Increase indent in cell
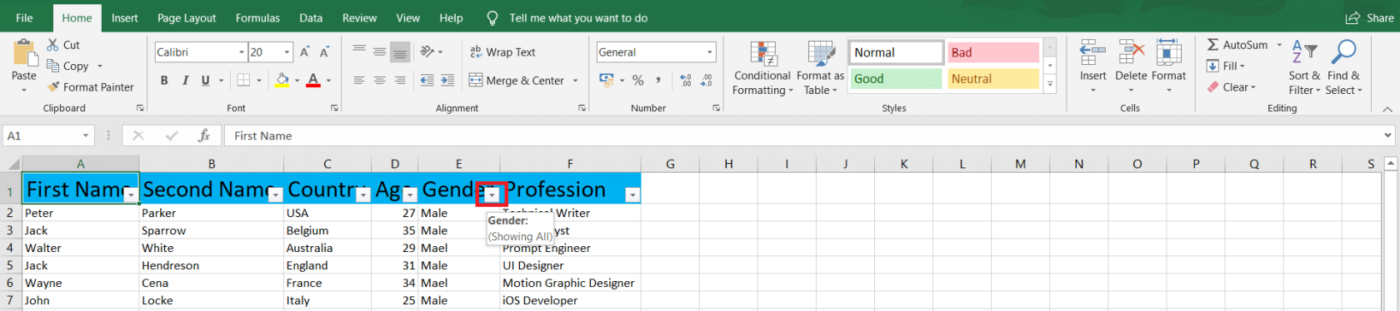The width and height of the screenshot is (1400, 311). pos(447,81)
